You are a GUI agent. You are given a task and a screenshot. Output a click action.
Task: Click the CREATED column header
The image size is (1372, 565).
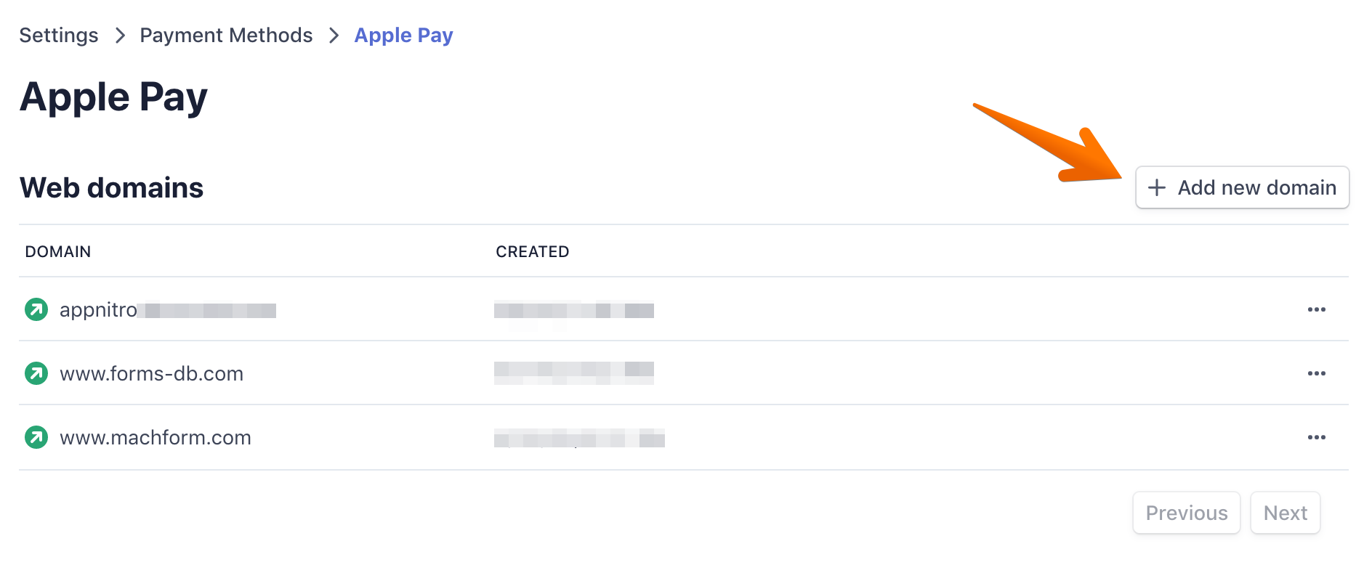point(532,251)
